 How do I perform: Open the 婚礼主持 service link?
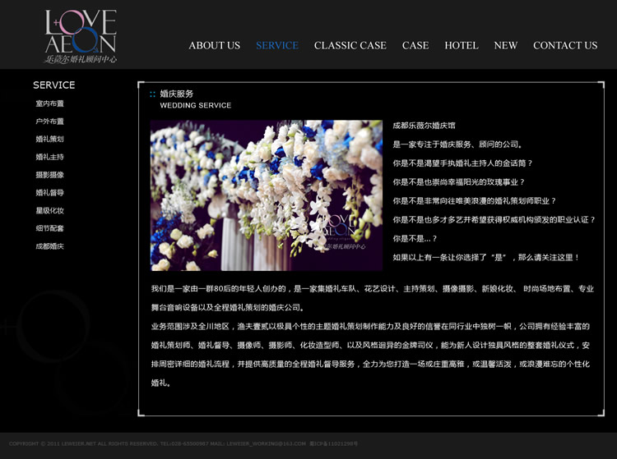pos(49,157)
